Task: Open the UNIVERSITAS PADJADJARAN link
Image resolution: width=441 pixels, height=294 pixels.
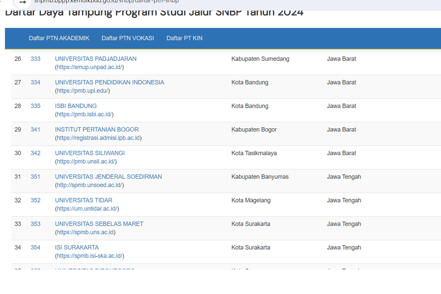Action: pyautogui.click(x=96, y=58)
